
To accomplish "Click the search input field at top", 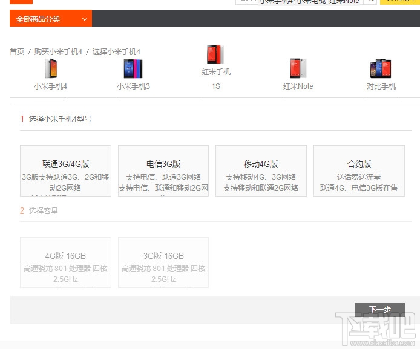I will (299, 2).
